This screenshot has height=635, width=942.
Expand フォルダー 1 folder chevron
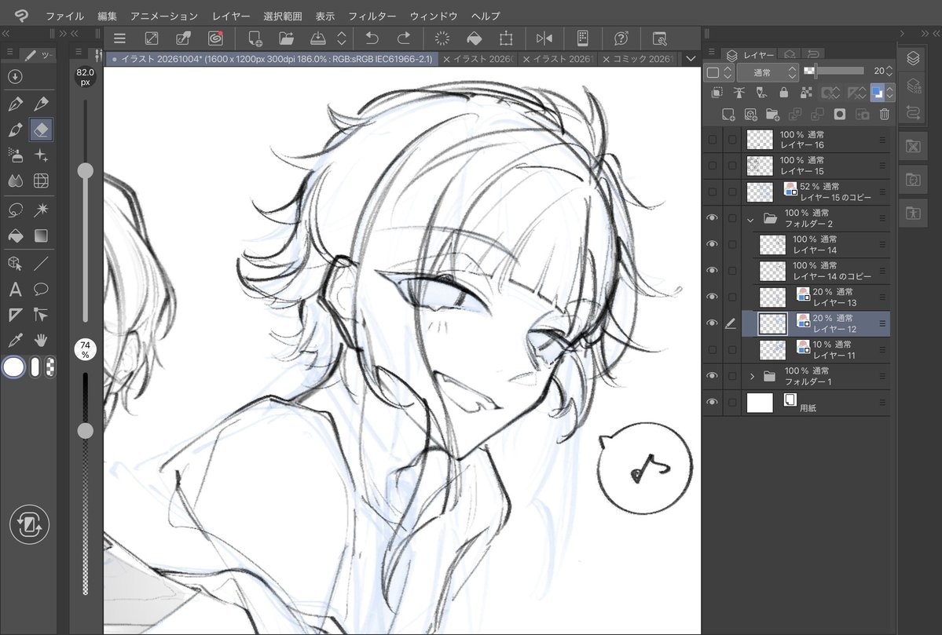point(752,376)
